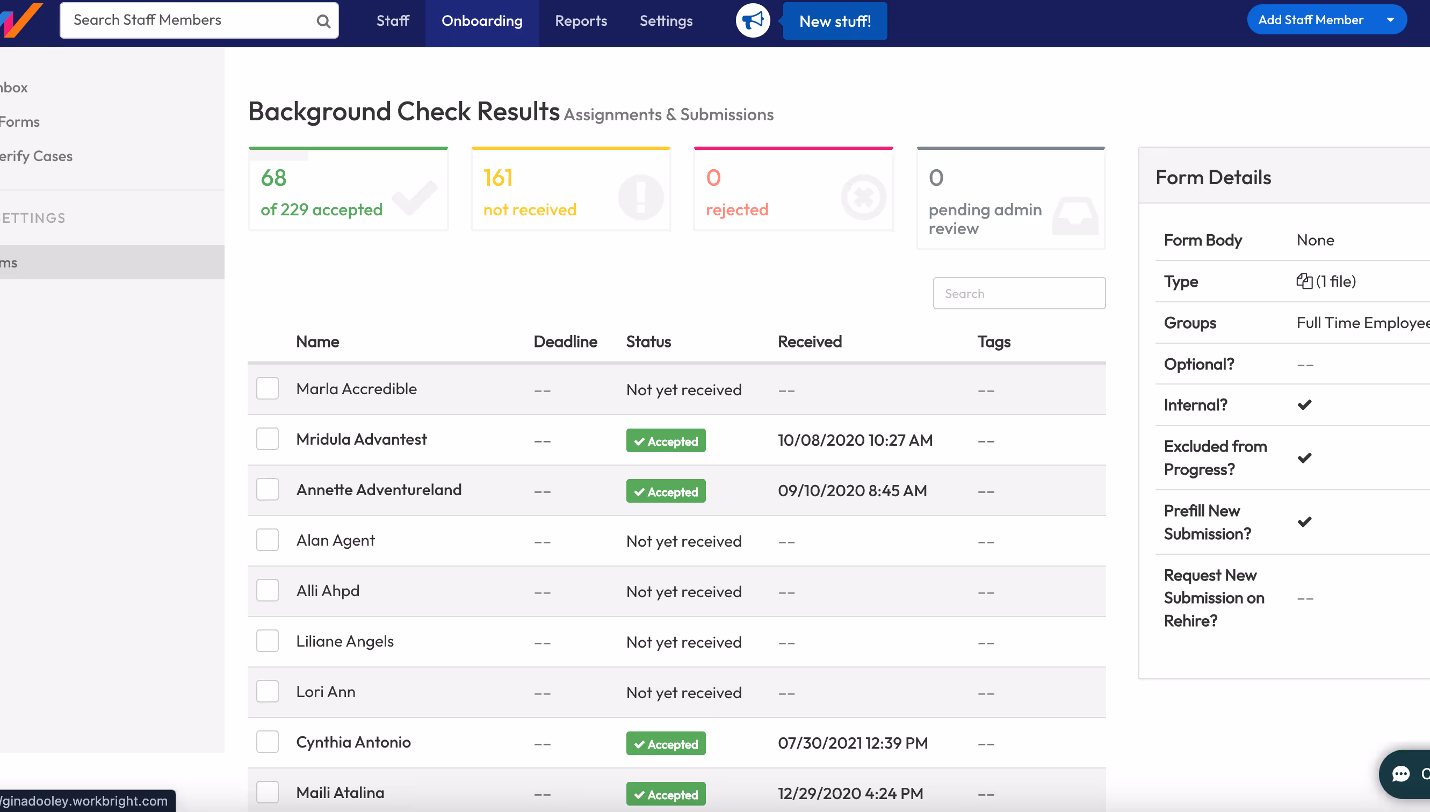Viewport: 1430px width, 812px height.
Task: Click exclamation icon on not received card
Action: (x=640, y=197)
